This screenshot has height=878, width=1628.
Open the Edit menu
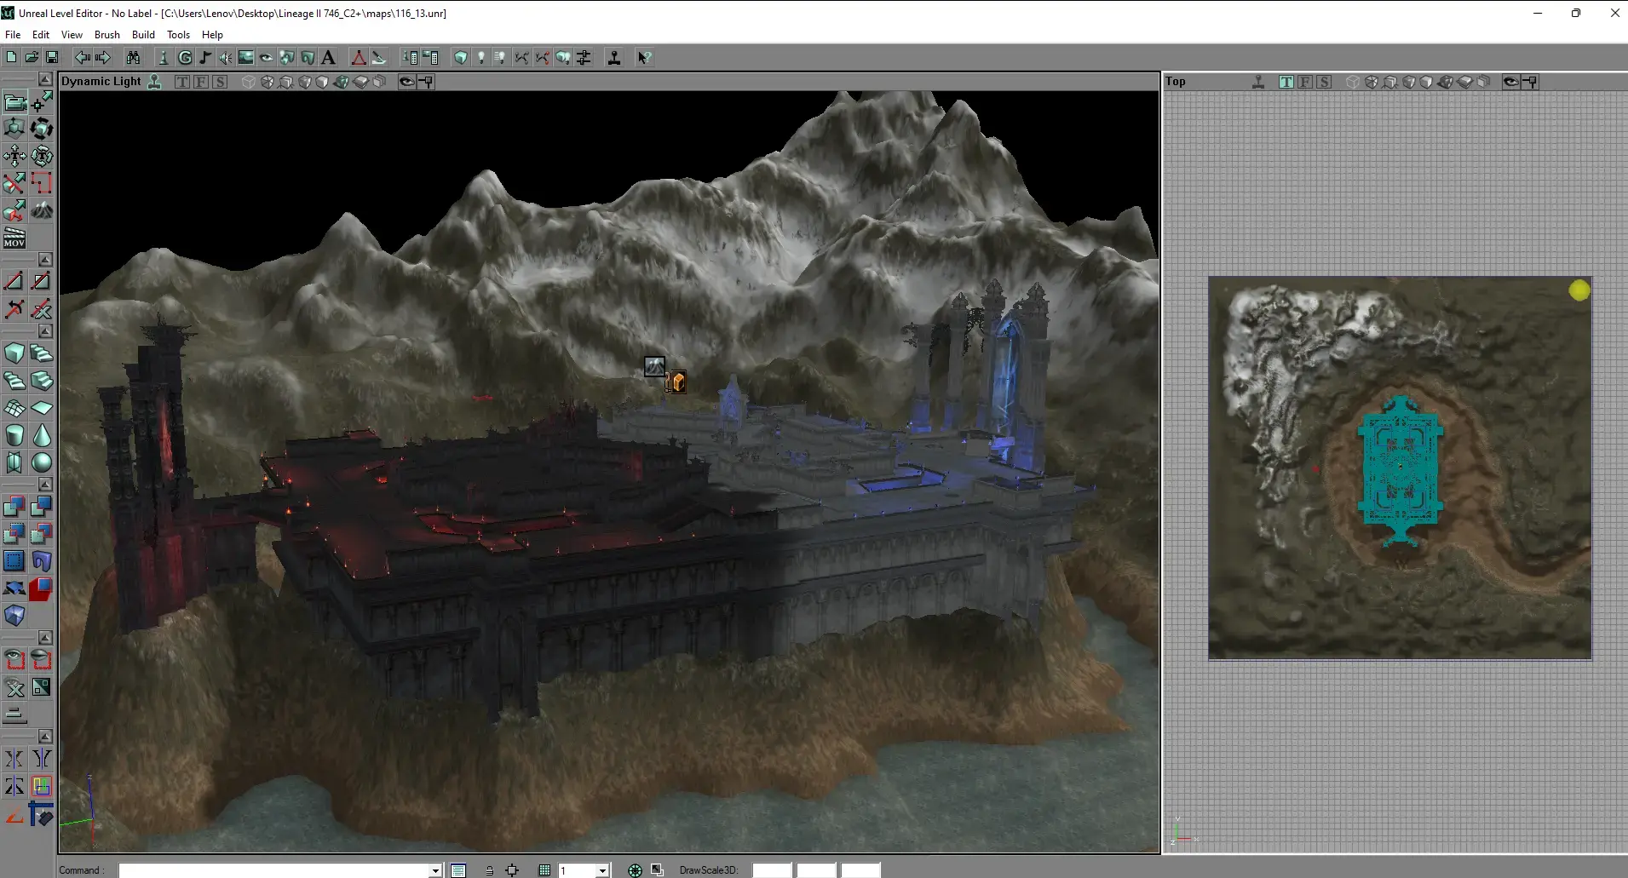41,35
